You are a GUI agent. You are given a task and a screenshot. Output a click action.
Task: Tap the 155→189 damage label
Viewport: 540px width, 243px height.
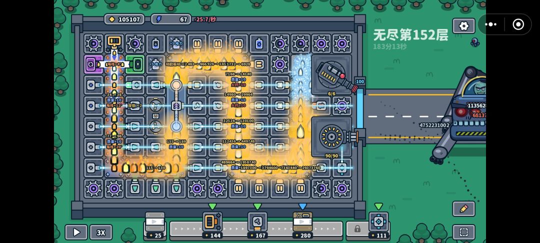(176, 141)
